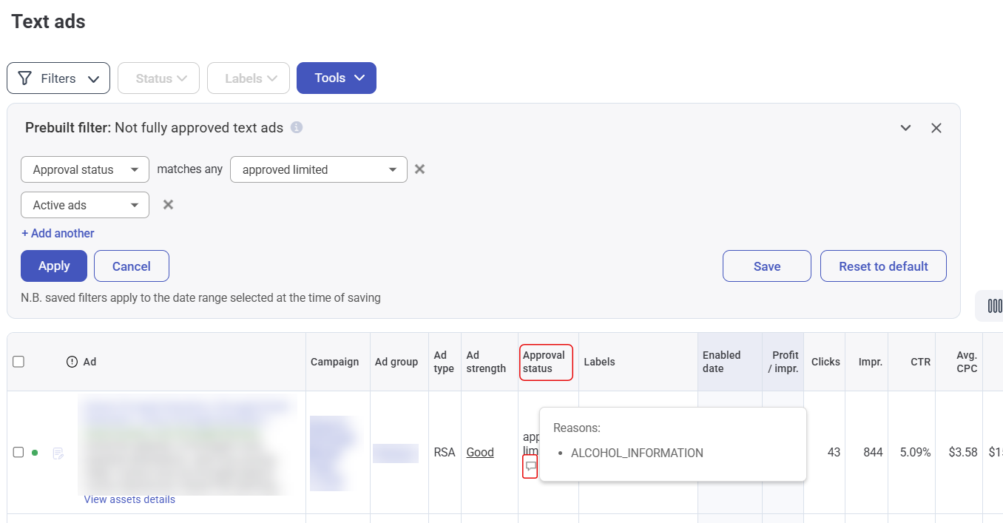Viewport: 1003px width, 523px height.
Task: Select the first ad row checkbox
Action: pyautogui.click(x=18, y=453)
